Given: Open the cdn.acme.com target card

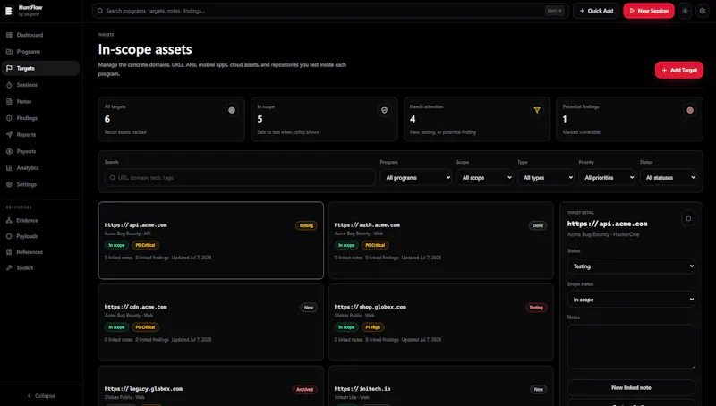Looking at the screenshot, I should tap(211, 323).
